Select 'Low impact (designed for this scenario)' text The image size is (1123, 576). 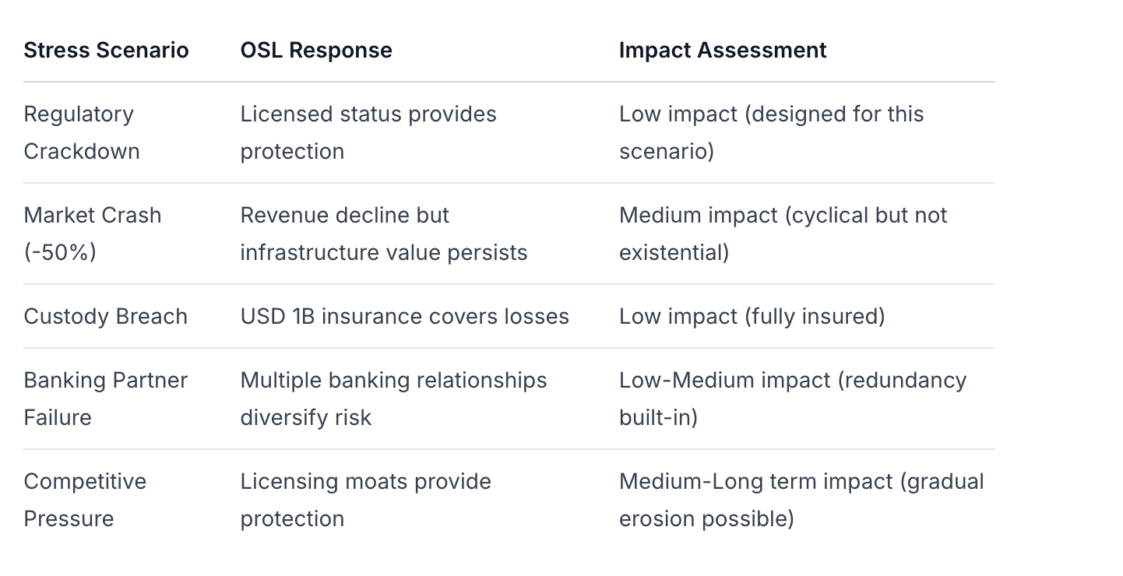771,132
